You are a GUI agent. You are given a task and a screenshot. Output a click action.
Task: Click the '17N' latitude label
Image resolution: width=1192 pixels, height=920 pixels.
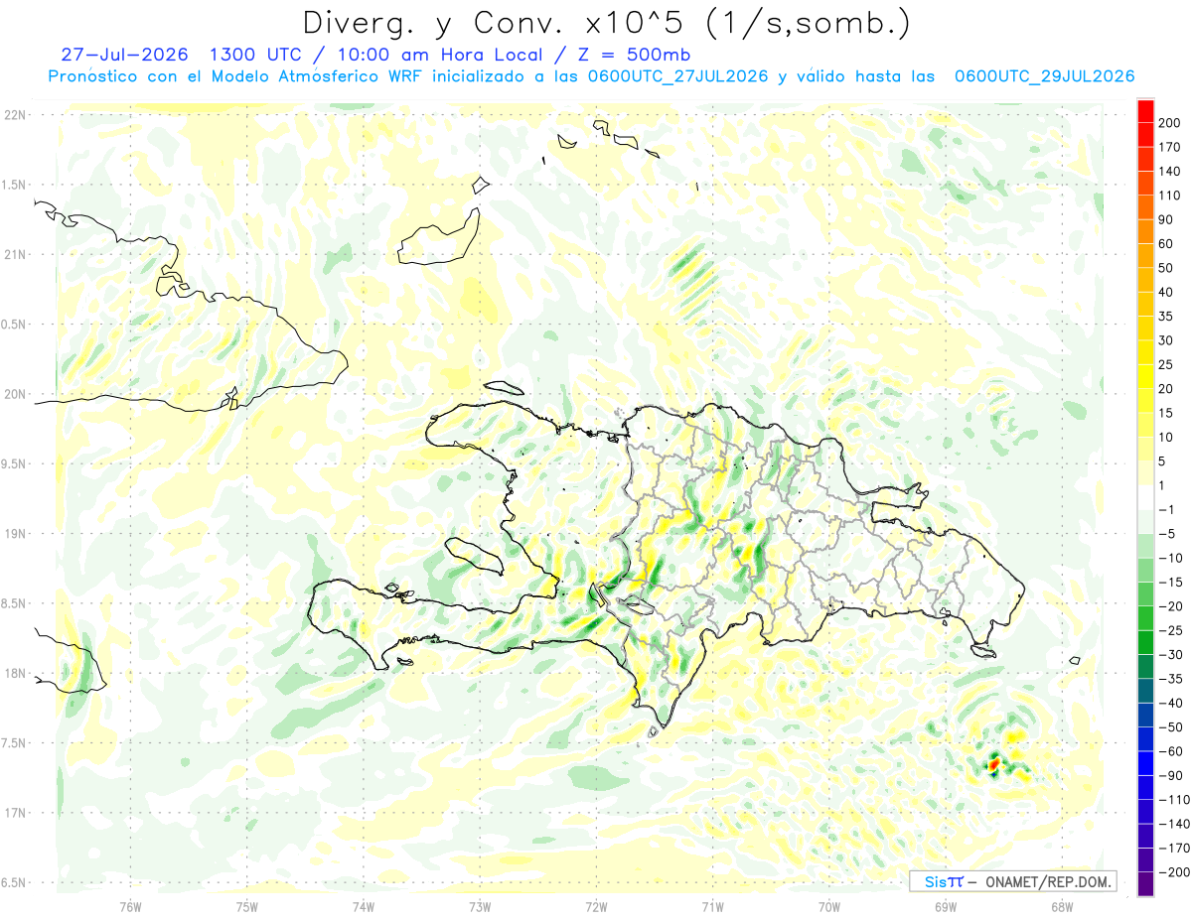click(15, 813)
